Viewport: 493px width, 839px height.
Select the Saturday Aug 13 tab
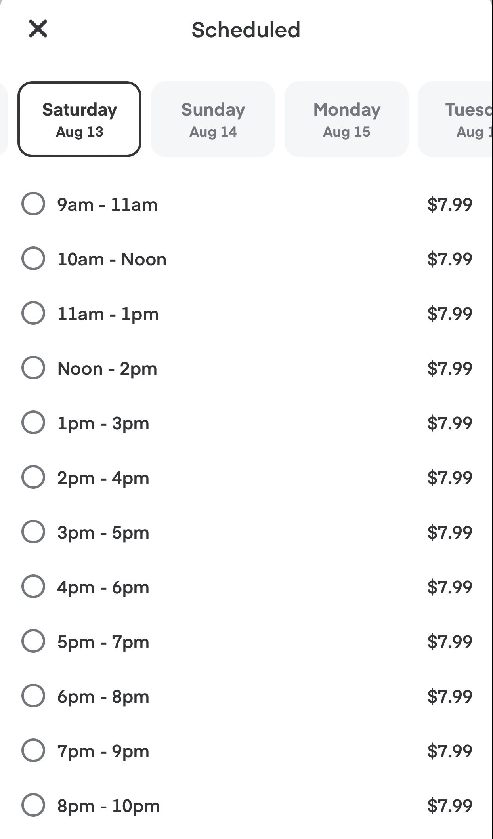80,119
